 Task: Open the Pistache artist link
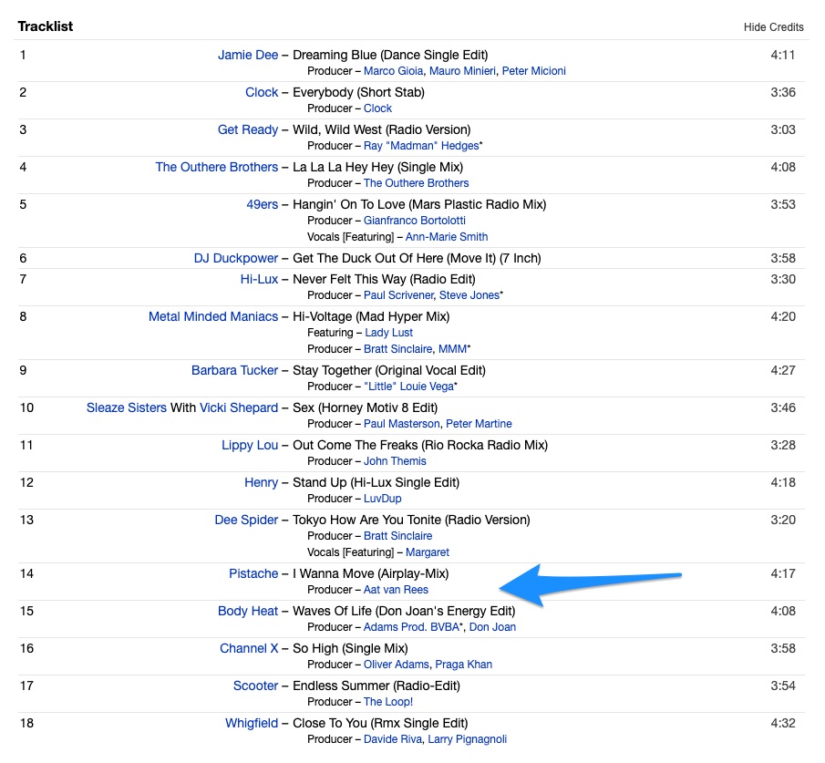pyautogui.click(x=253, y=573)
